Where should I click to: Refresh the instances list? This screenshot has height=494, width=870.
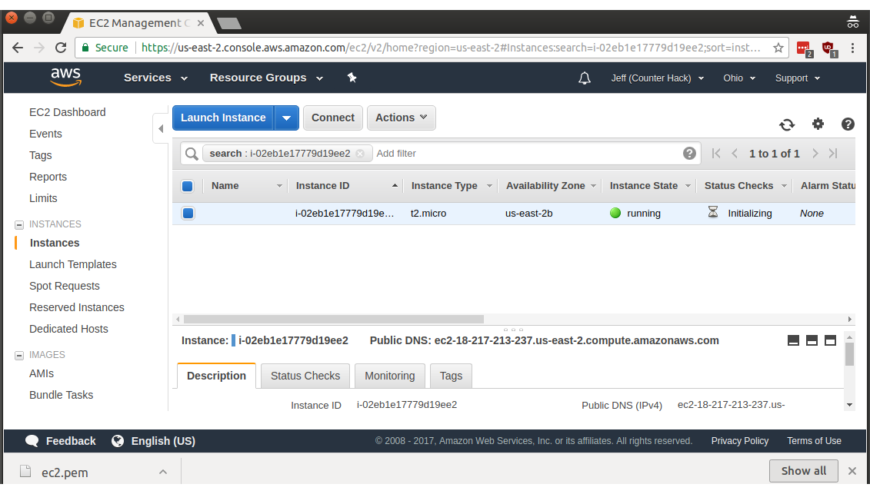tap(787, 124)
